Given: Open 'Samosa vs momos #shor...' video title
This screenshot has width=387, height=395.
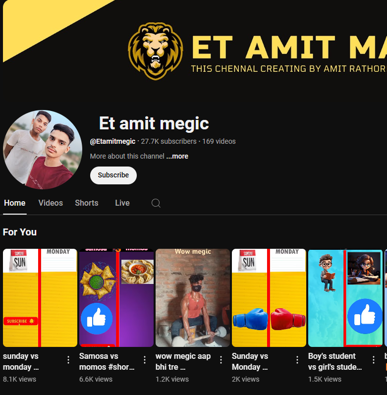Looking at the screenshot, I should [x=107, y=361].
